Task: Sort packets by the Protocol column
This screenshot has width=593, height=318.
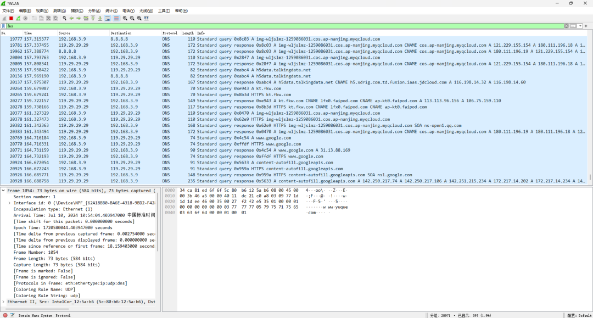Action: click(170, 33)
